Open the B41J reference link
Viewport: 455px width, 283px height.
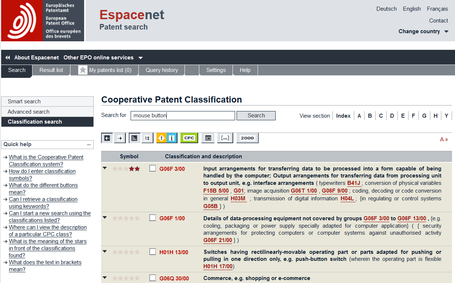pos(354,183)
